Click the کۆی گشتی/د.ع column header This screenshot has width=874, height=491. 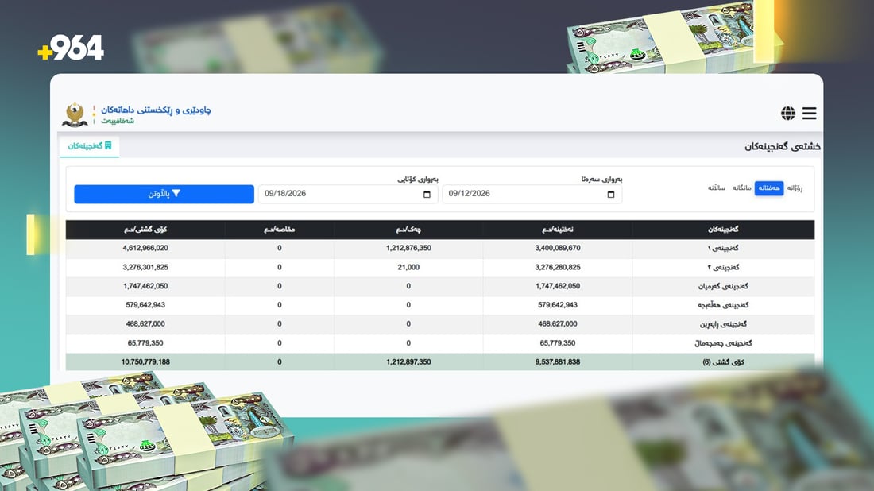coord(145,229)
